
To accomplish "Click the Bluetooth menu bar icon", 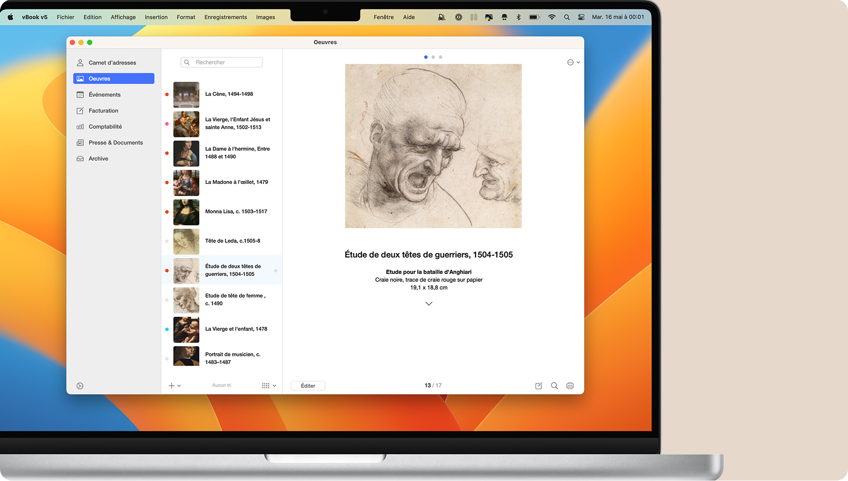I will [x=519, y=17].
